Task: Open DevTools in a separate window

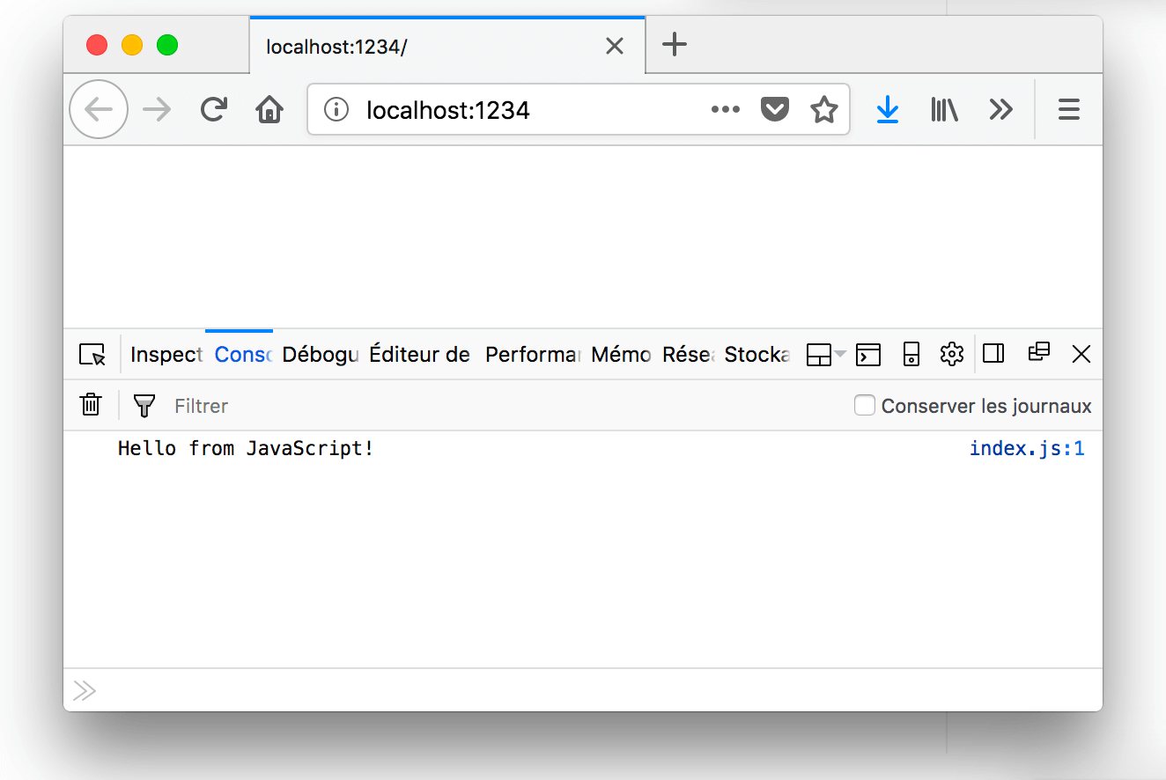Action: (1039, 353)
